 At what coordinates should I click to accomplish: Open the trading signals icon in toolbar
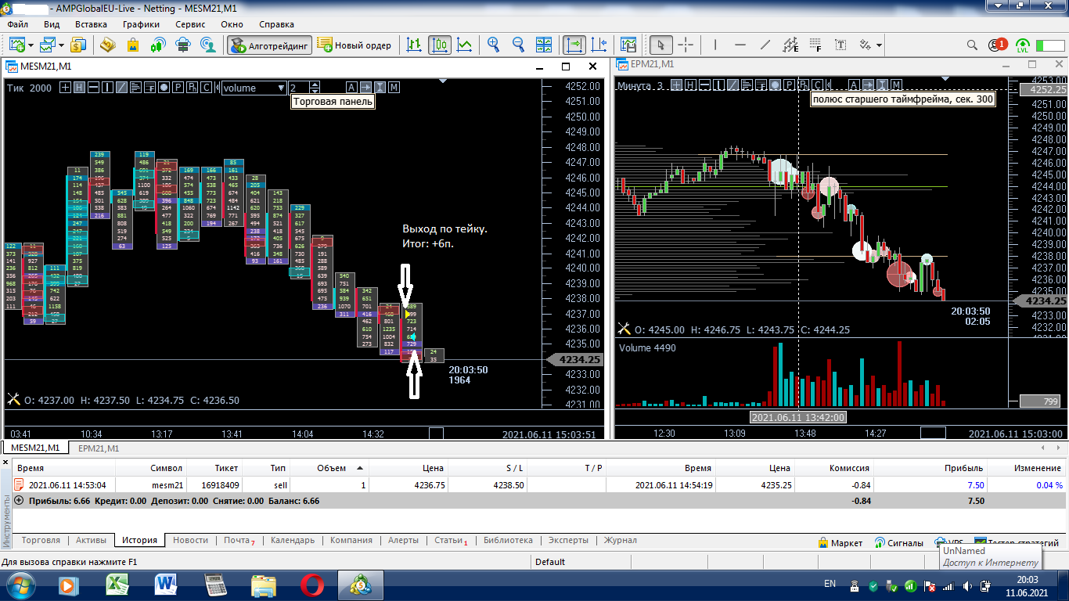(x=158, y=45)
